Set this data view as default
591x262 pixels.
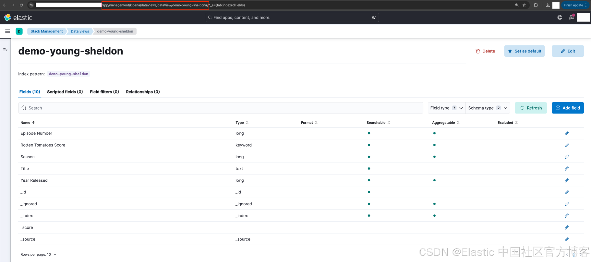(524, 51)
